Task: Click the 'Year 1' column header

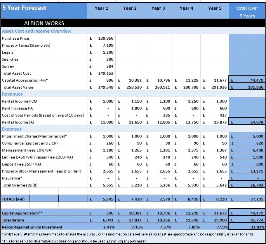Action: pos(101,8)
